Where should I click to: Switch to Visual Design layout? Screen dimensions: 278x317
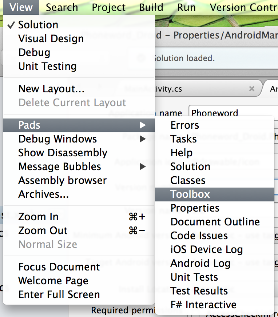click(x=51, y=39)
